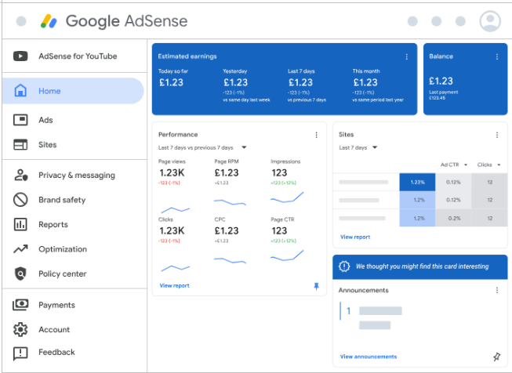Click the Google AdSense logo icon
512x373 pixels.
tap(49, 21)
